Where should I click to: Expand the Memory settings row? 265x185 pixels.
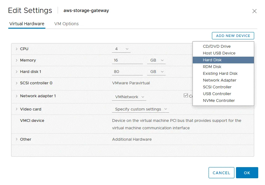point(17,60)
